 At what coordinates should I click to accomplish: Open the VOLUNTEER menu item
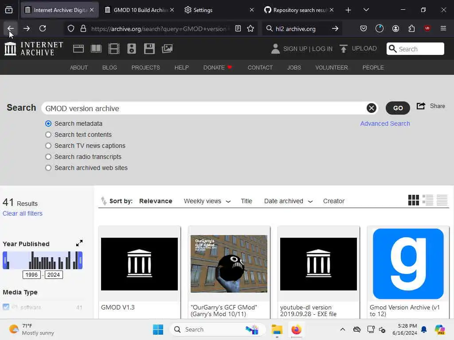tap(332, 67)
